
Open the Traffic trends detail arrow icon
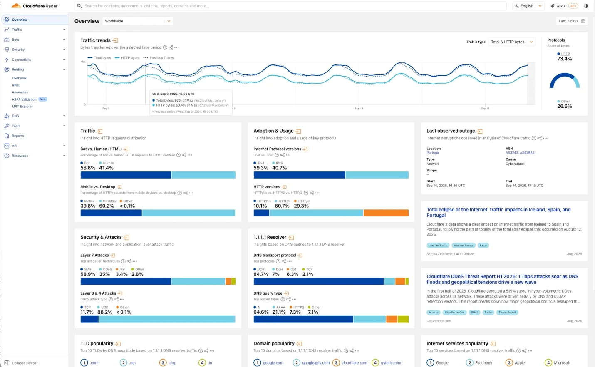(116, 41)
